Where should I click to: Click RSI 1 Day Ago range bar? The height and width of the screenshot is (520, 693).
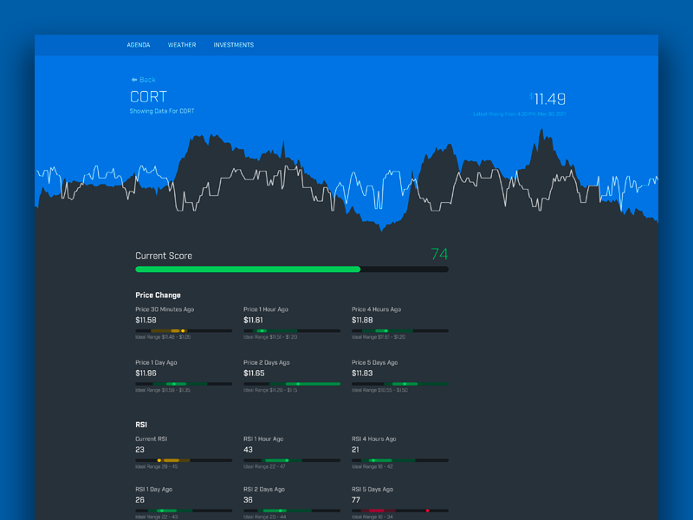(x=184, y=510)
